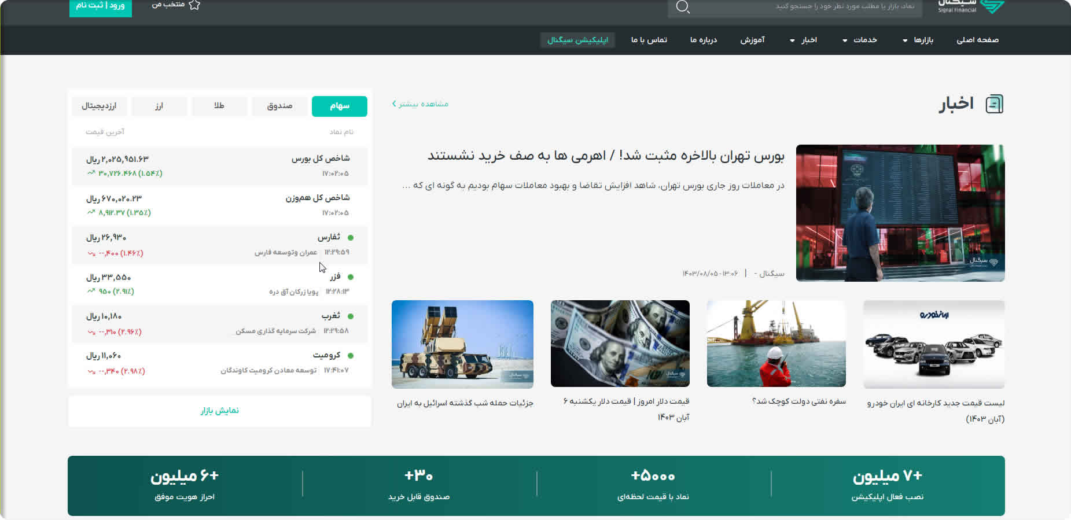Screen dimensions: 1071x520
Task: Expand the خدمات dropdown menu
Action: [860, 40]
